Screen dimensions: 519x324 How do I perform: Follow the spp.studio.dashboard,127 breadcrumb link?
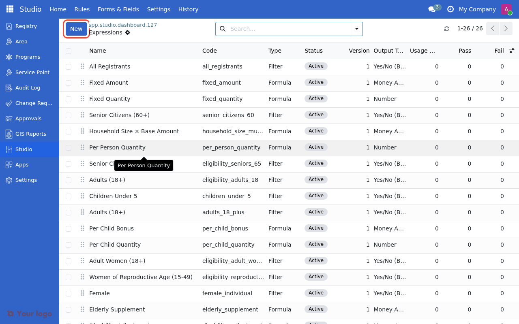click(123, 25)
